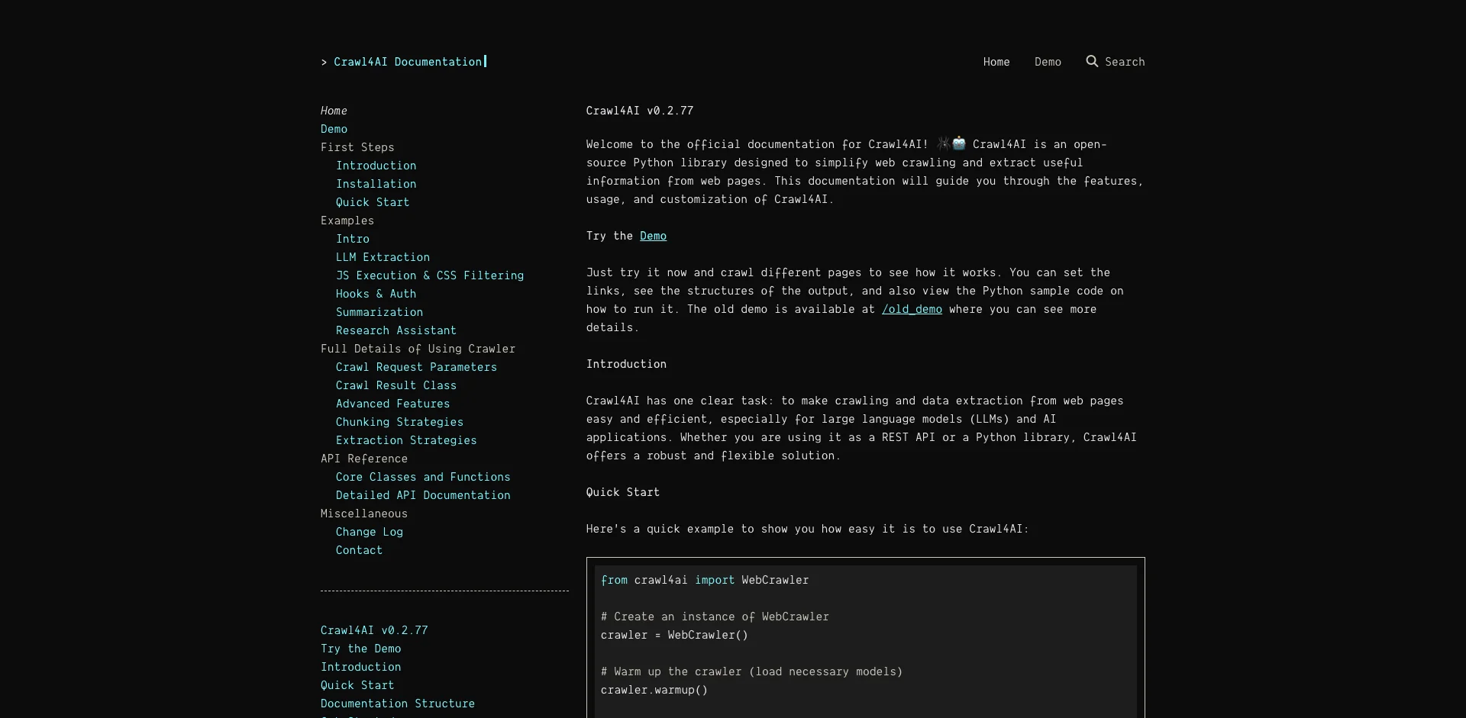Click the Miscellaneous section label
Screen dimensions: 1466x718
(364, 514)
